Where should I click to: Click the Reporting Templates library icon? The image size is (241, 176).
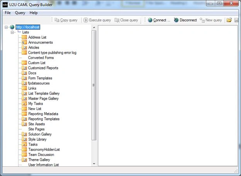coord(24,119)
